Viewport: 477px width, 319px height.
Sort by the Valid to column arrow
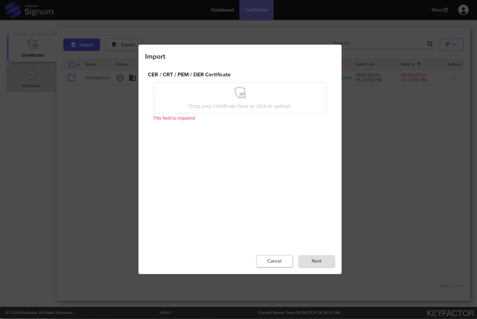pyautogui.click(x=419, y=64)
